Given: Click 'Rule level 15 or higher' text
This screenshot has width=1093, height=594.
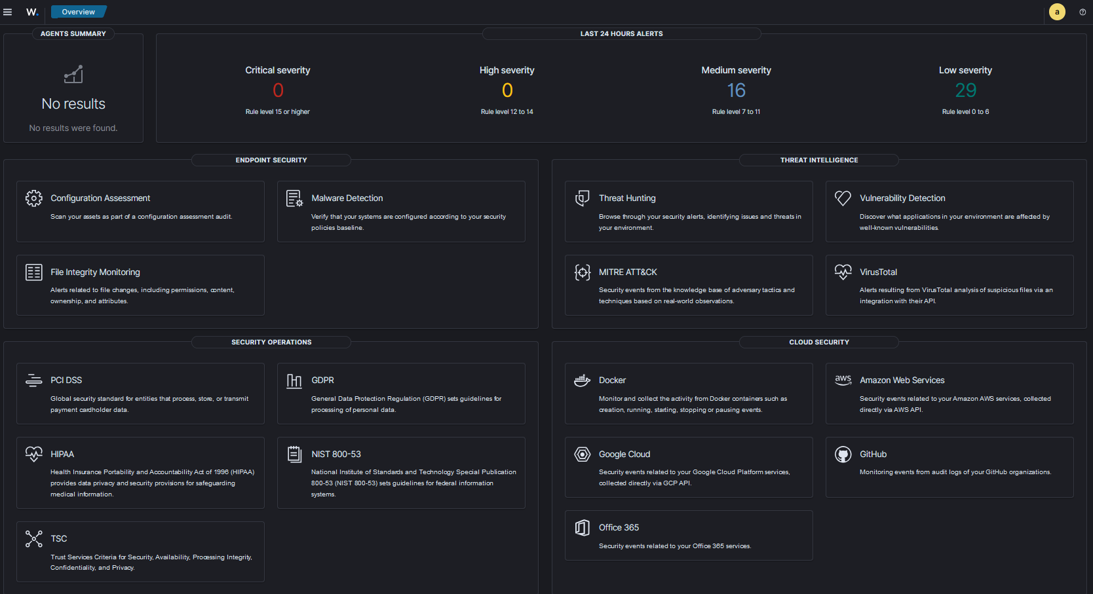Looking at the screenshot, I should [278, 112].
